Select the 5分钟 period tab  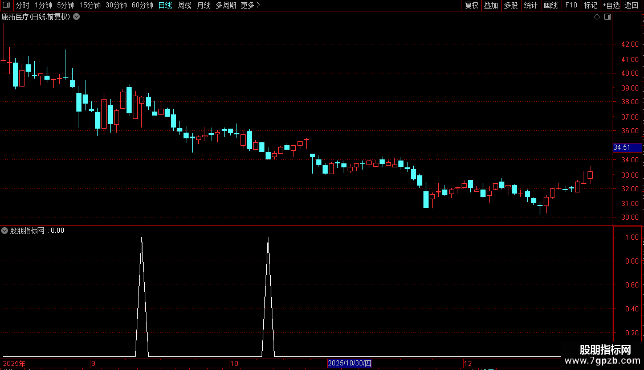tap(66, 5)
